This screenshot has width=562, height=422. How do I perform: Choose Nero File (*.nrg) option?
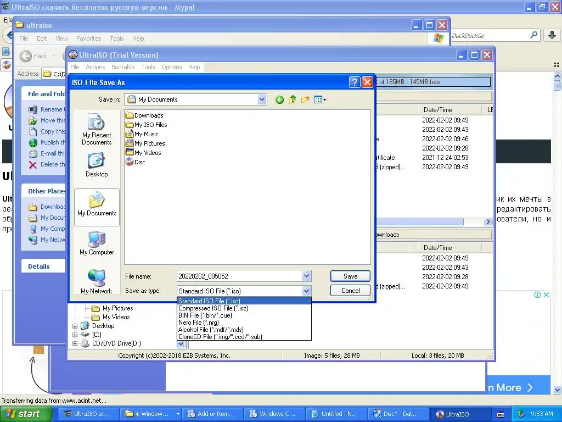244,322
